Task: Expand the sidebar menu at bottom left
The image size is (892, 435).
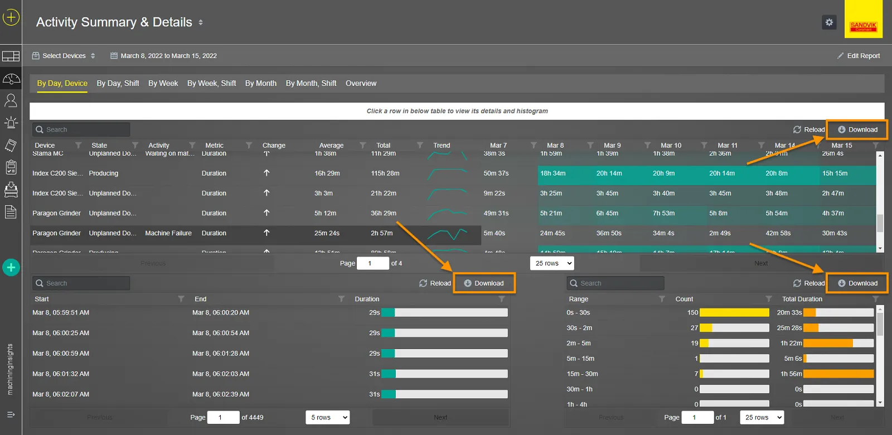Action: pos(11,414)
